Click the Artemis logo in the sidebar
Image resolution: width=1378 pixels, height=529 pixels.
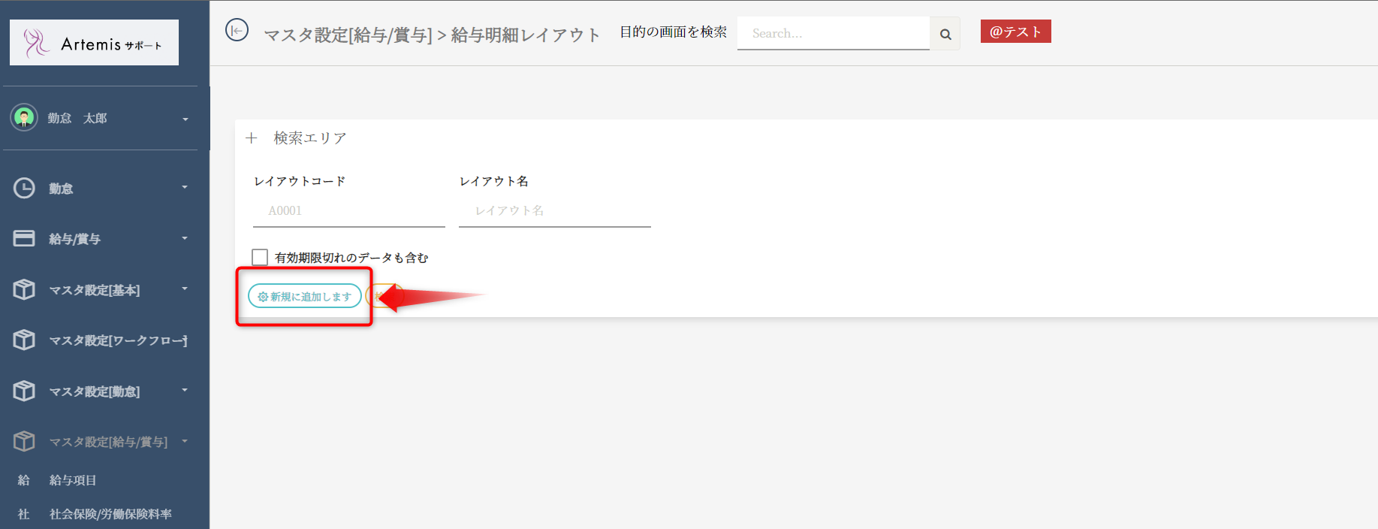pyautogui.click(x=94, y=43)
